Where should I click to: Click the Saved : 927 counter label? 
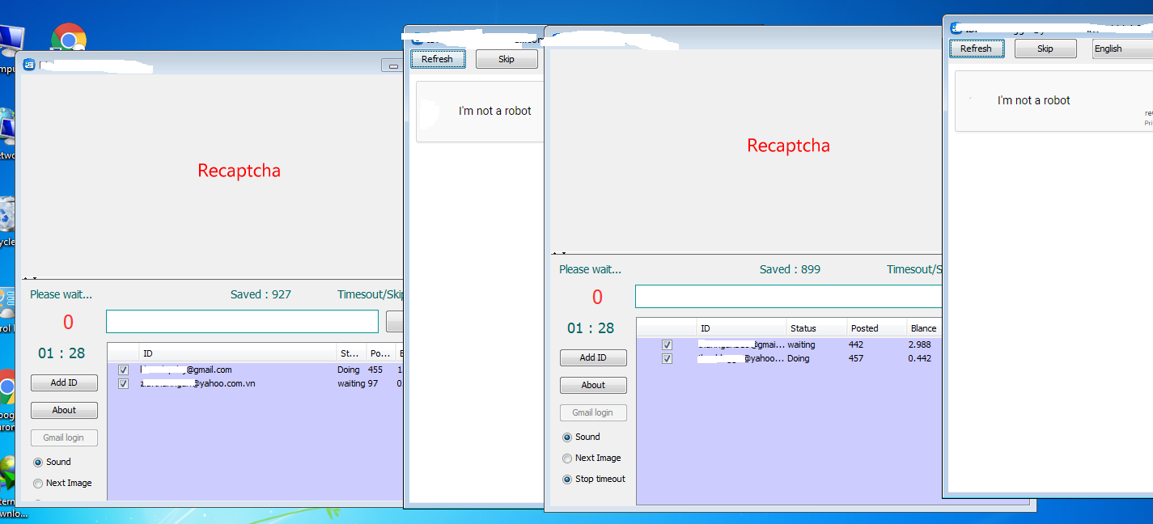pyautogui.click(x=261, y=294)
